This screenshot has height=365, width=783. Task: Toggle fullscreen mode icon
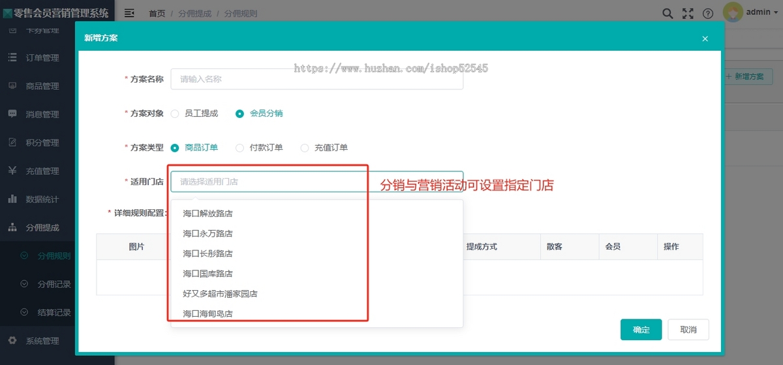(688, 13)
